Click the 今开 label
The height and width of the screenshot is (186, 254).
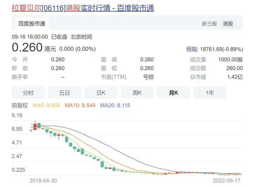pos(20,60)
